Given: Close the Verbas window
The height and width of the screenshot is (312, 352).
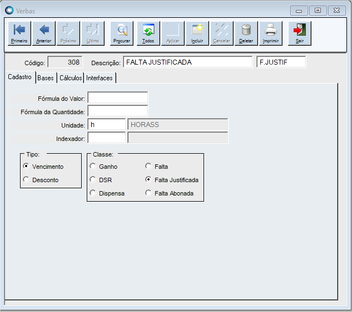Looking at the screenshot, I should (336, 11).
